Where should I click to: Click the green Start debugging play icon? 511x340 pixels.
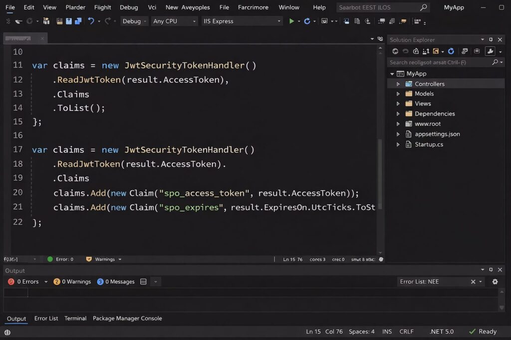pos(292,21)
